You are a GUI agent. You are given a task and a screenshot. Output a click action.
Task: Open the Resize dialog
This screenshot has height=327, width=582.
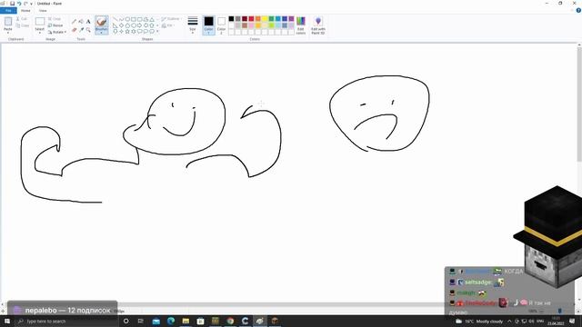pyautogui.click(x=55, y=25)
